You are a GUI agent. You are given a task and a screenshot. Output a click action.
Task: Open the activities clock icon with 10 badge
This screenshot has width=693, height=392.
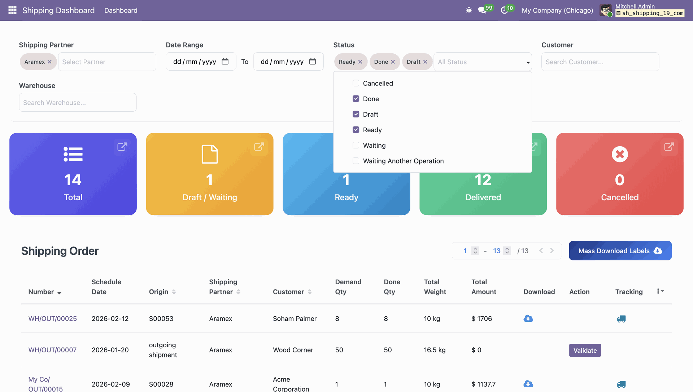coord(504,10)
